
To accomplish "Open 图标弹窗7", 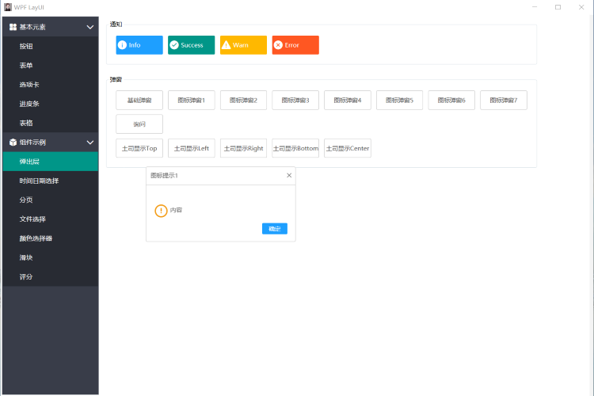I will coord(504,100).
